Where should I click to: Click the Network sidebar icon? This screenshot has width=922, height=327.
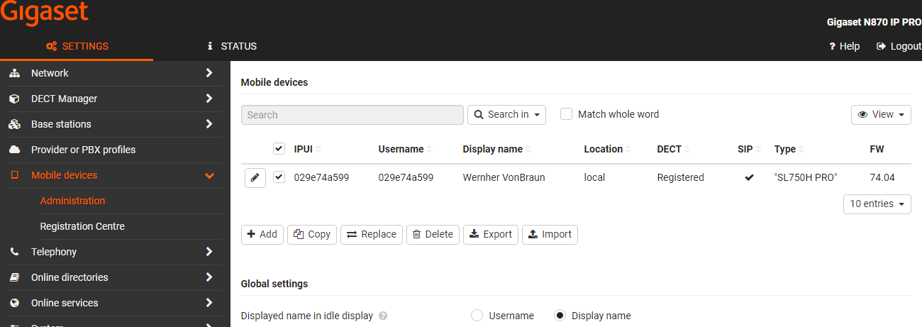[x=14, y=73]
